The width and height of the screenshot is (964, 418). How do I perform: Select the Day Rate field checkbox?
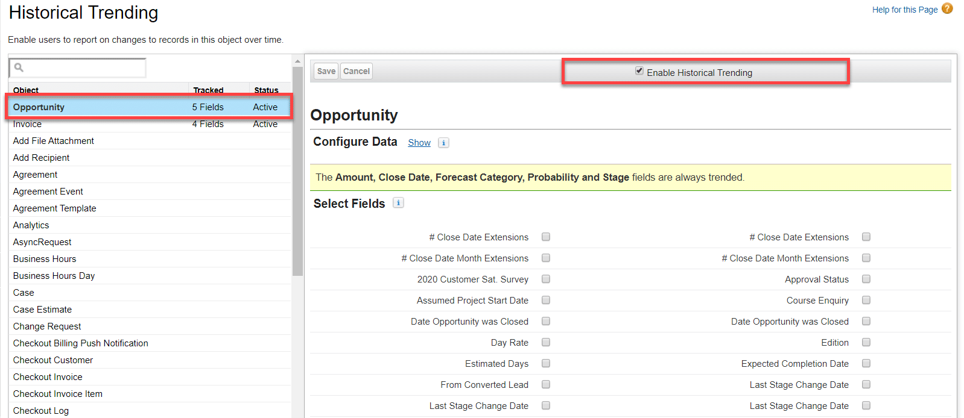click(x=546, y=342)
